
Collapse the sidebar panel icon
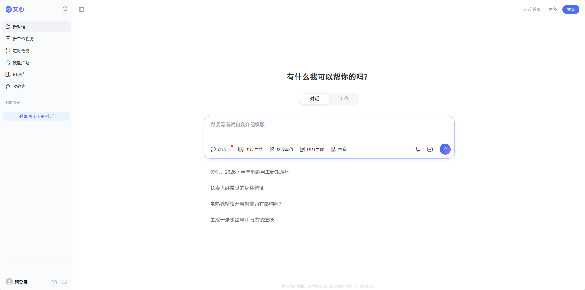pyautogui.click(x=81, y=9)
